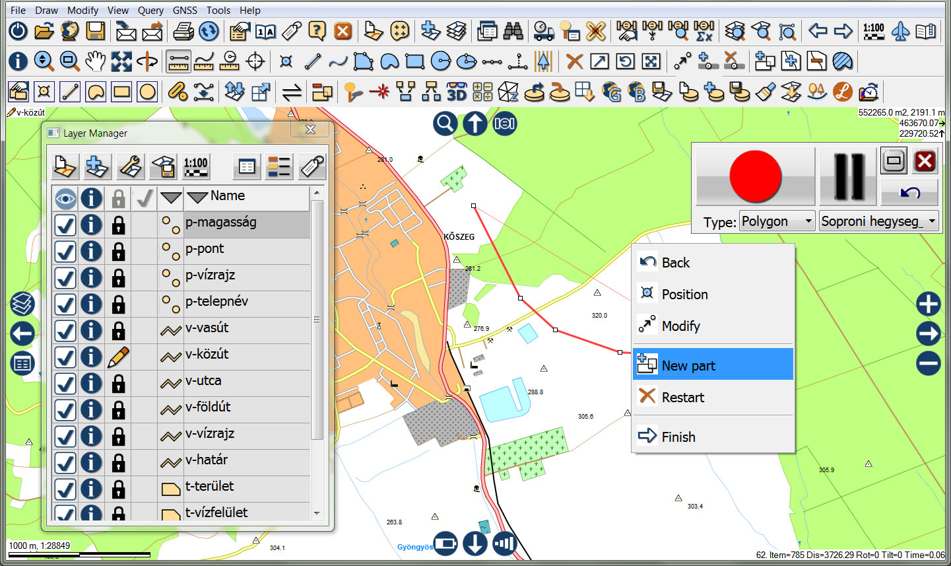This screenshot has width=951, height=566.
Task: Select the pan hand tool
Action: pos(95,61)
